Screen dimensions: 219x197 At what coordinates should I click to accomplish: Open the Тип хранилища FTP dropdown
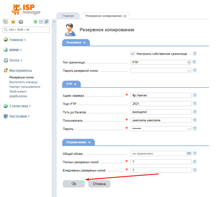[x=161, y=62]
